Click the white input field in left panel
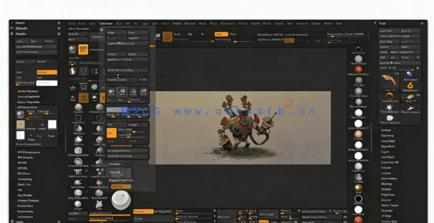The height and width of the screenshot is (223, 434). tap(47, 83)
